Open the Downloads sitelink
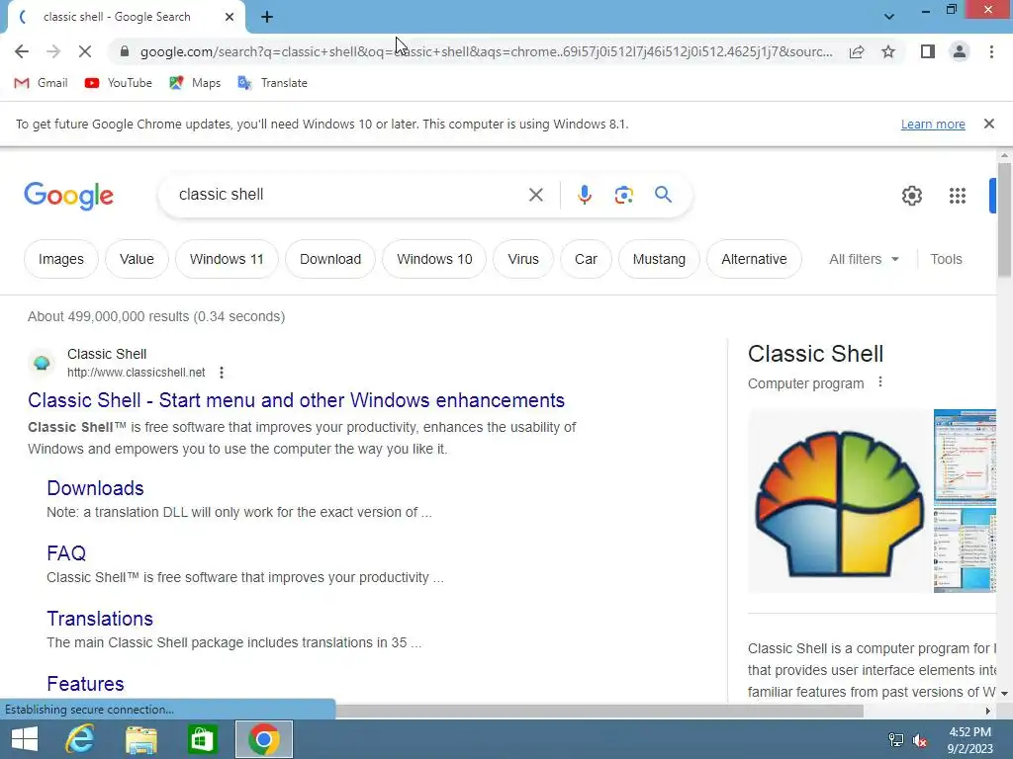Viewport: 1013px width, 759px height. click(95, 488)
